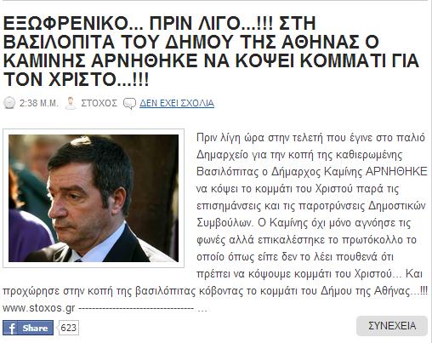Click the author person icon before ΣΤΟΧΟΣ
Screen dimensions: 432x343
click(x=71, y=103)
